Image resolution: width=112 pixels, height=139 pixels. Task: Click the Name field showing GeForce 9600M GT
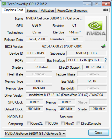pyautogui.click(x=54, y=18)
